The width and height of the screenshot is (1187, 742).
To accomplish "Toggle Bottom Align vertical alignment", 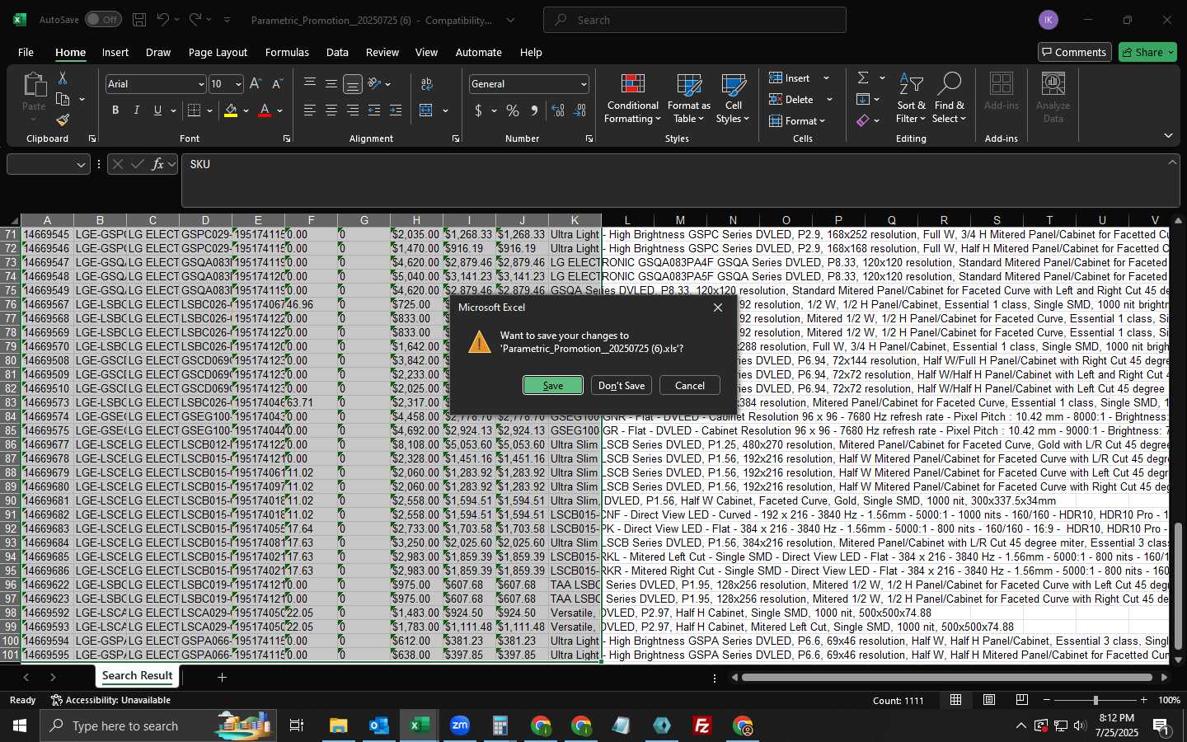I will [353, 84].
